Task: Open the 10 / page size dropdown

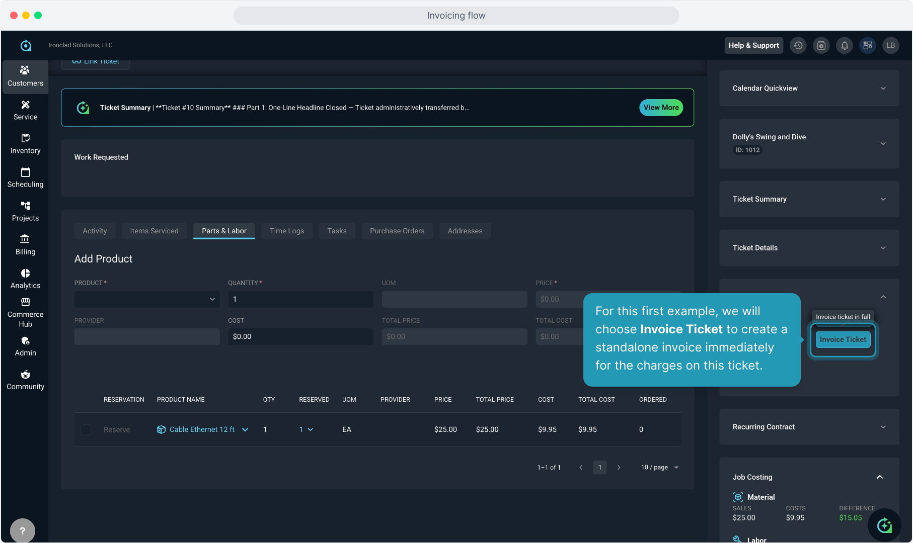Action: (660, 468)
